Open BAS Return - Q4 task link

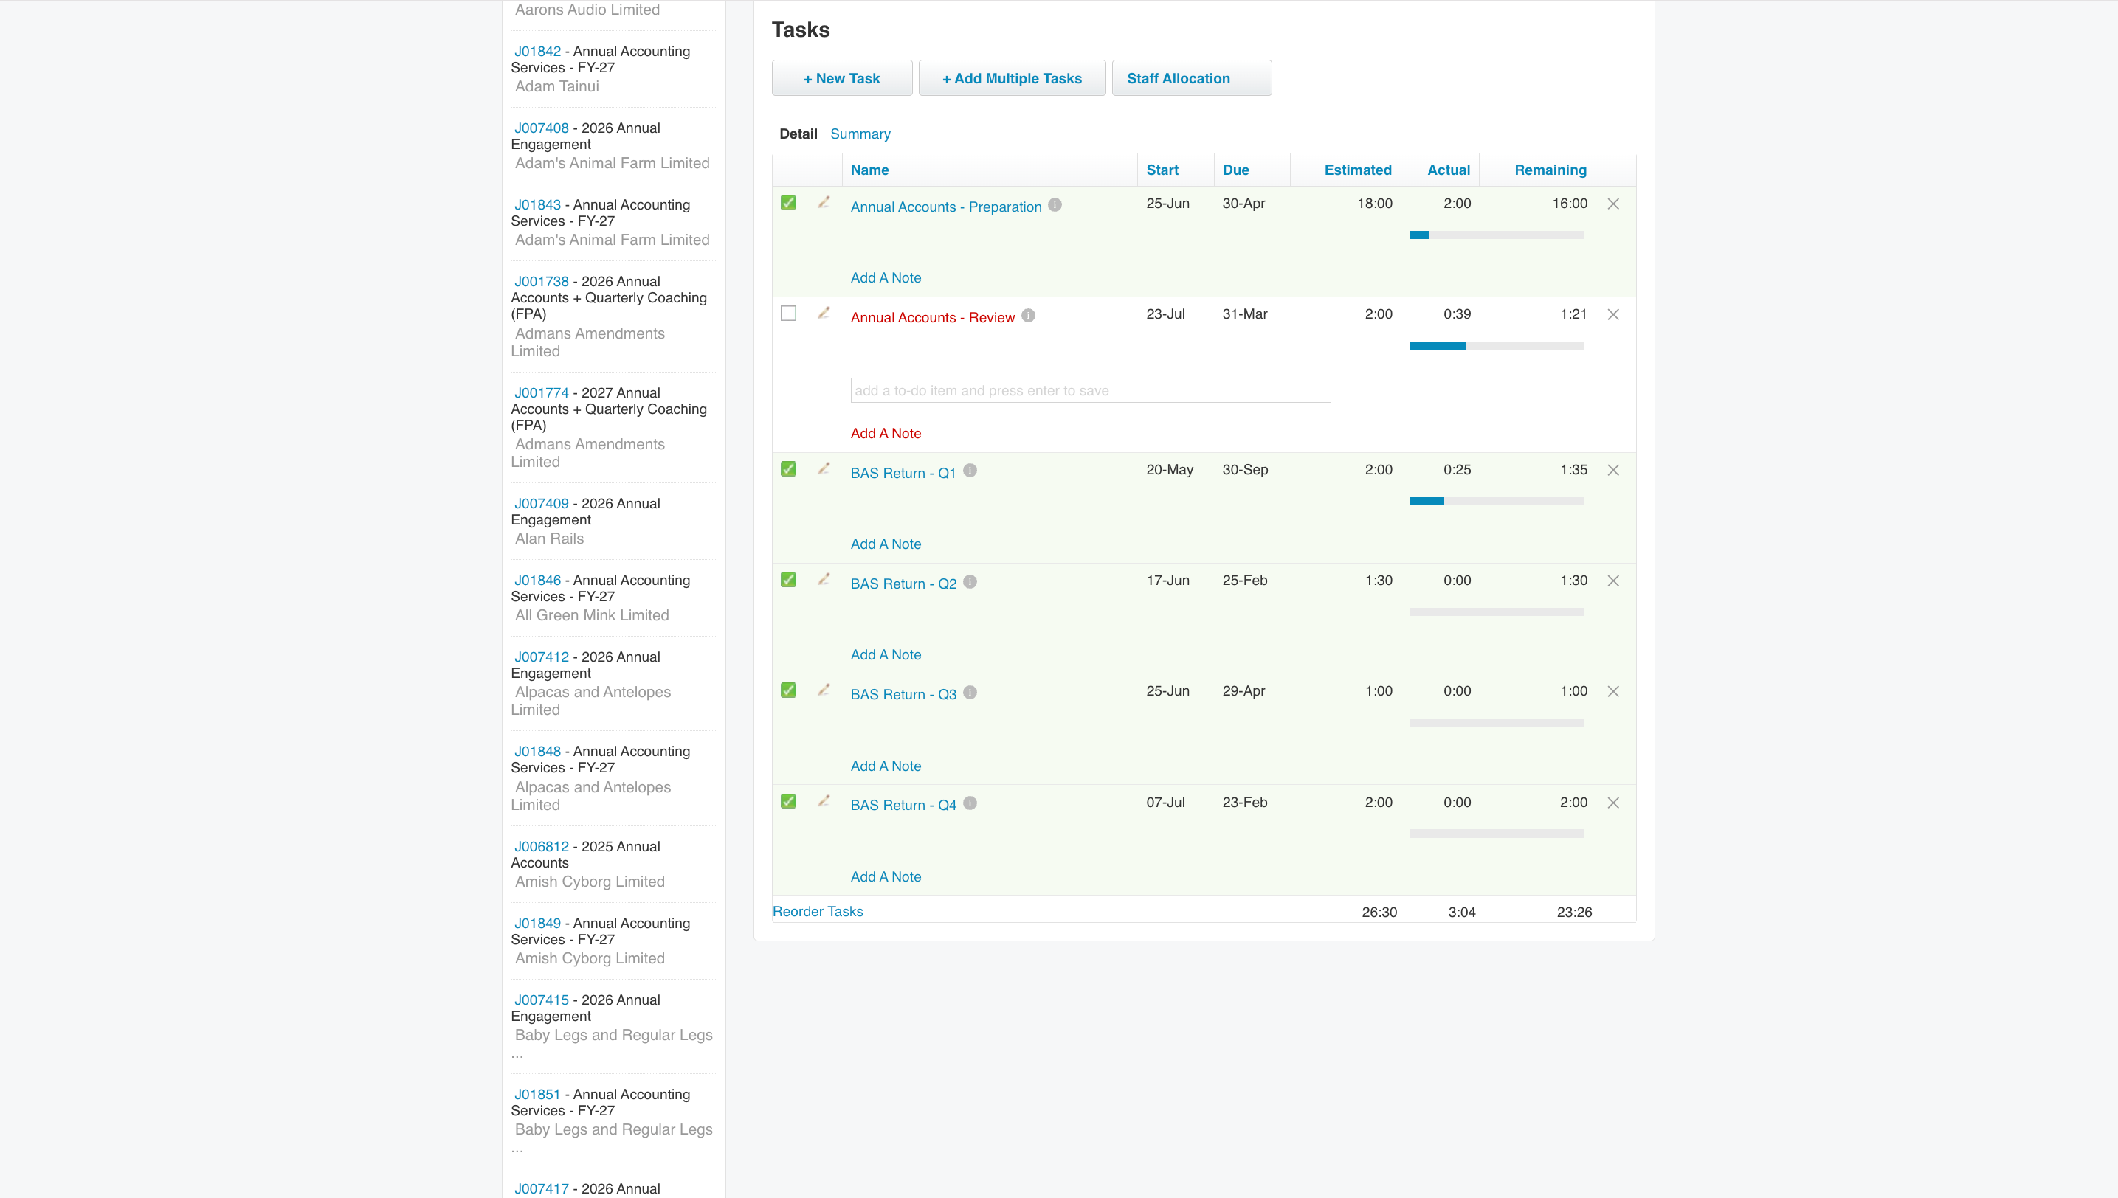click(903, 805)
